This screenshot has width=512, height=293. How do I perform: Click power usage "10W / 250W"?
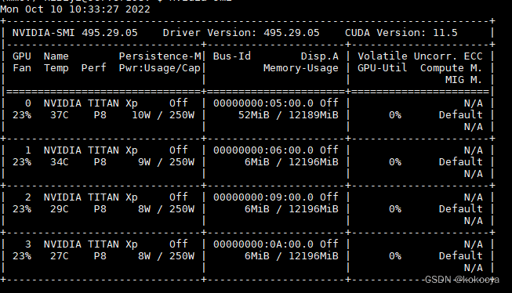coord(163,115)
